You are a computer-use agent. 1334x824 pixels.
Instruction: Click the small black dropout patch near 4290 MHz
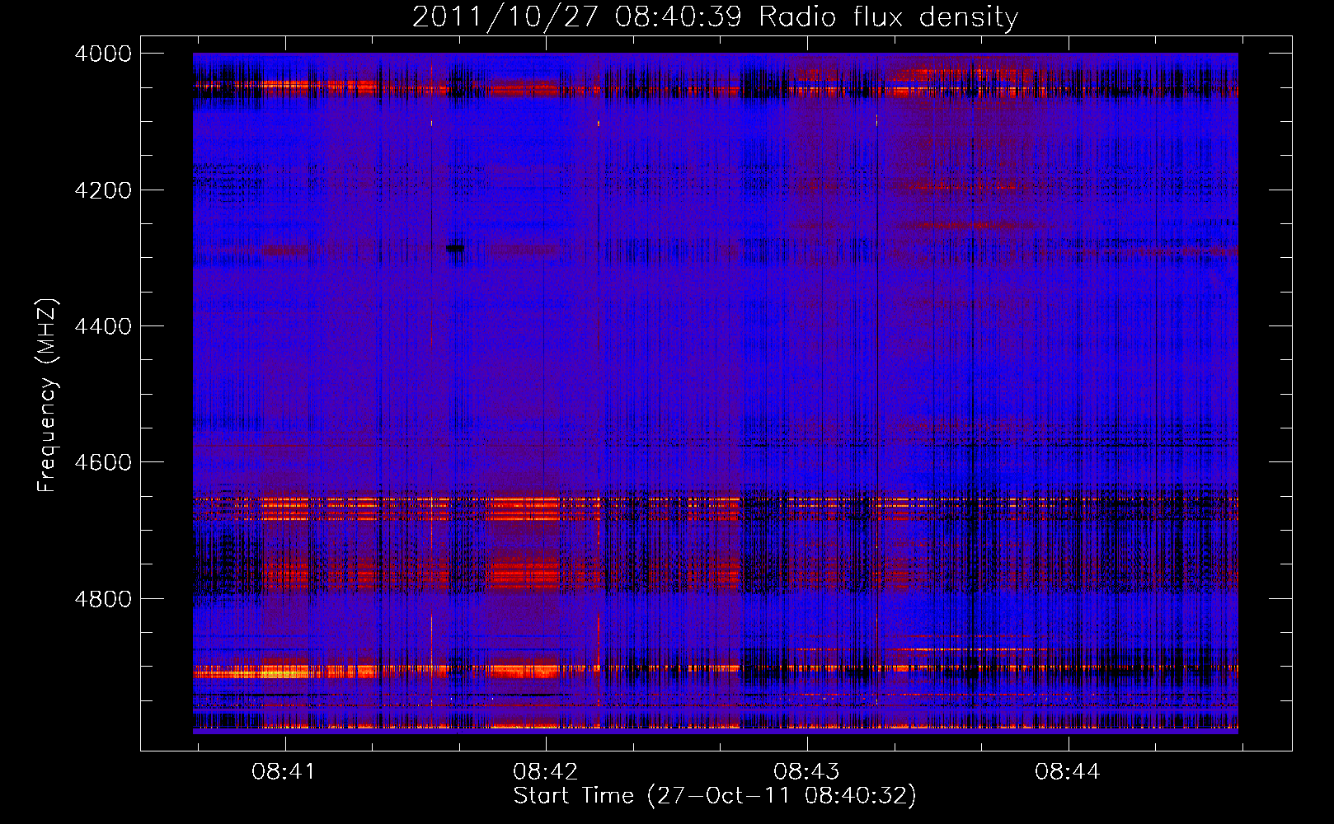[455, 248]
